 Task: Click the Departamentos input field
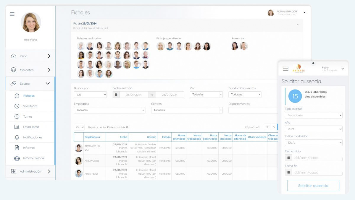[253, 110]
